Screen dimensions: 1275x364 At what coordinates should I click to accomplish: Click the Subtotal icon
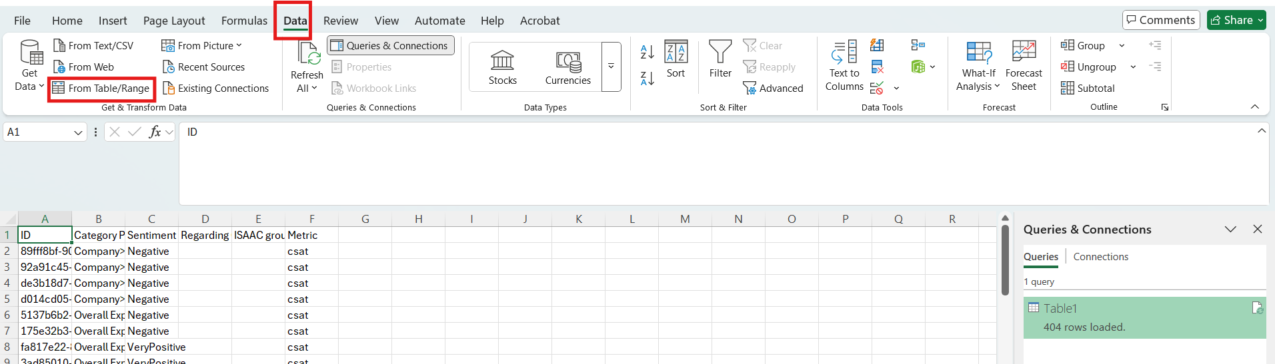pyautogui.click(x=1068, y=89)
